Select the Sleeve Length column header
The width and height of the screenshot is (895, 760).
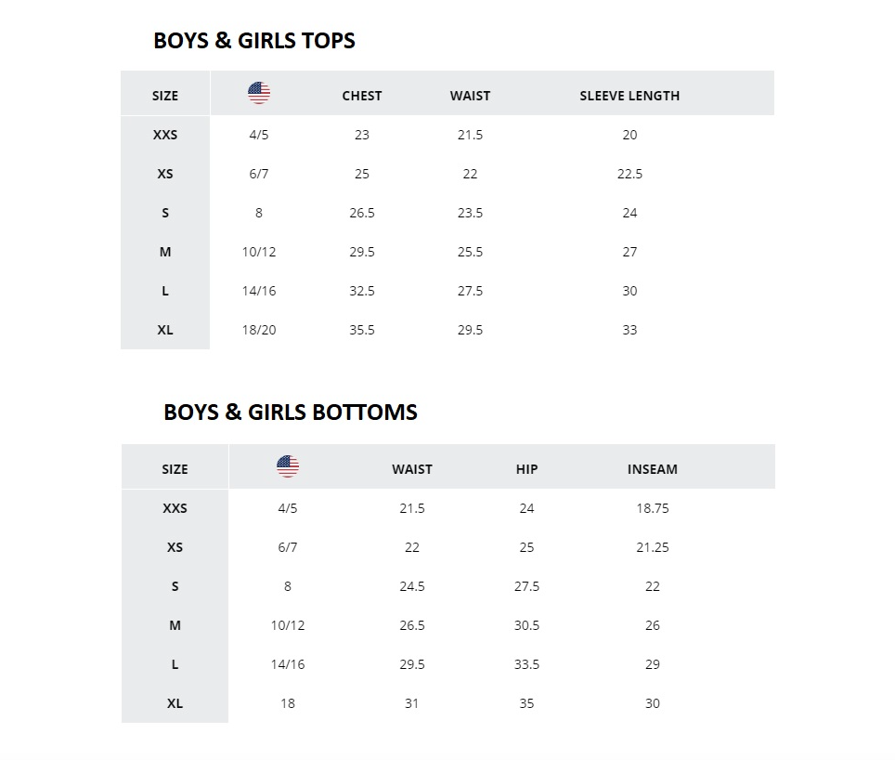coord(629,96)
